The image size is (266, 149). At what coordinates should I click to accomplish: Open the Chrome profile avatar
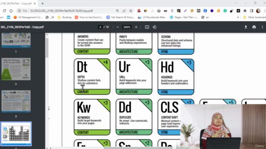pyautogui.click(x=258, y=11)
